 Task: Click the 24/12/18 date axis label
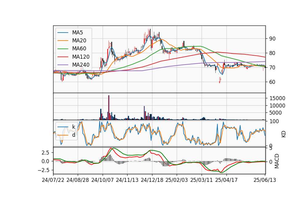tap(152, 180)
